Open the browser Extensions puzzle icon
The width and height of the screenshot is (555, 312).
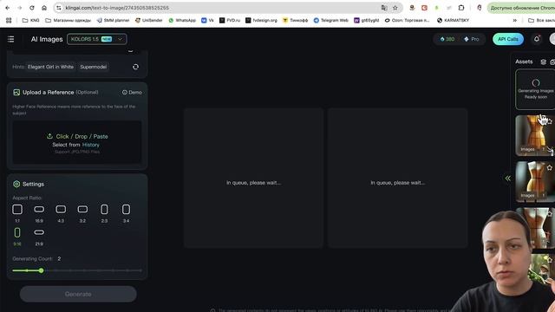[x=461, y=8]
